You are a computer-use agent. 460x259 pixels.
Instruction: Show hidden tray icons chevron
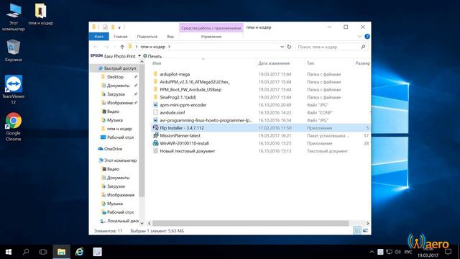[x=372, y=252]
